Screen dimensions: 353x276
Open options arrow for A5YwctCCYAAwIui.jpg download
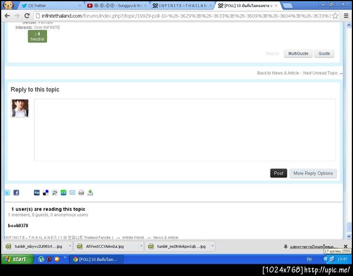click(x=141, y=247)
